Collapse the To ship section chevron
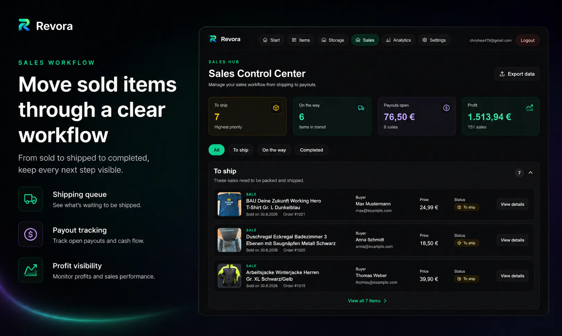This screenshot has height=336, width=562. [x=530, y=173]
